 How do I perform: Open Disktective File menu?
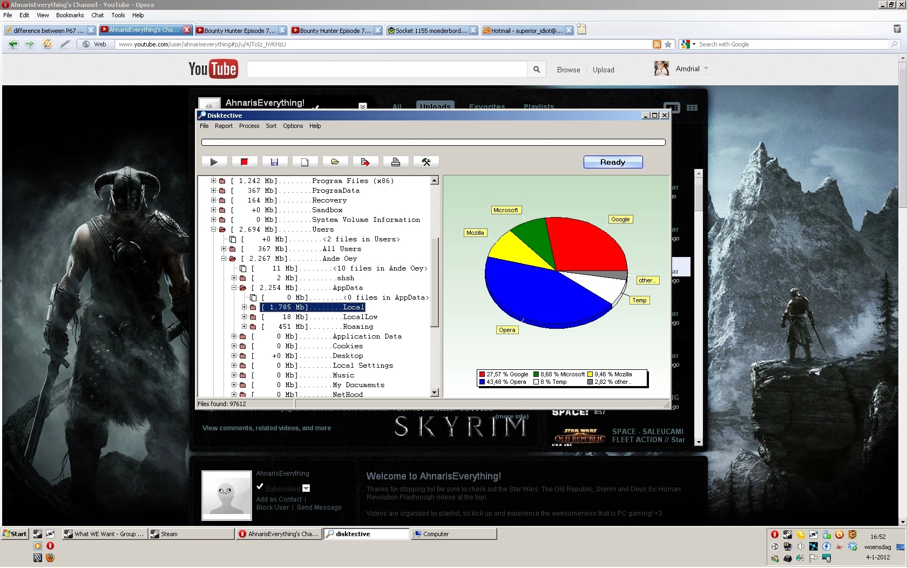pos(204,126)
